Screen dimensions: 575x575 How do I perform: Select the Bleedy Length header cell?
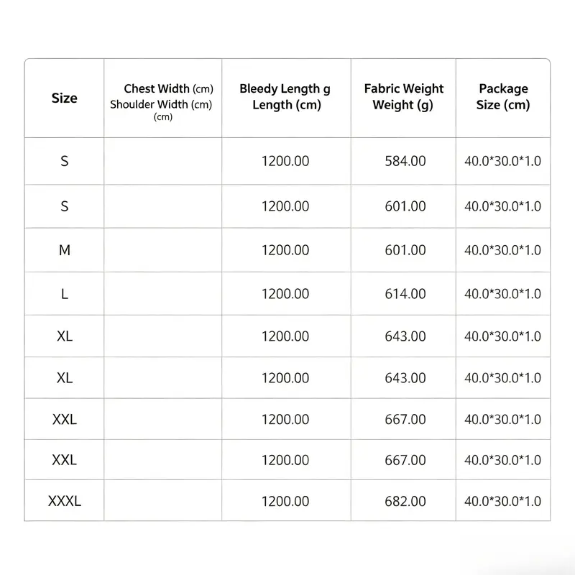pos(286,98)
